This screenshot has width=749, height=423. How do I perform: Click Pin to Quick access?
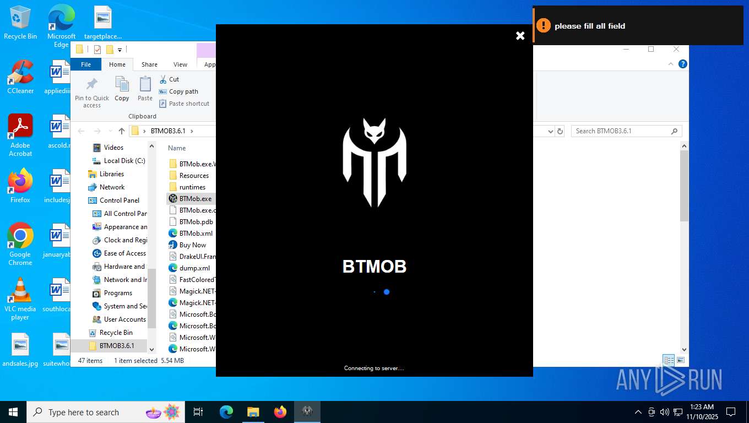(x=92, y=93)
